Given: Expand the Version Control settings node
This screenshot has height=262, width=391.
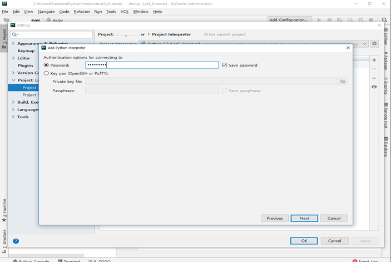Looking at the screenshot, I should pyautogui.click(x=13, y=73).
